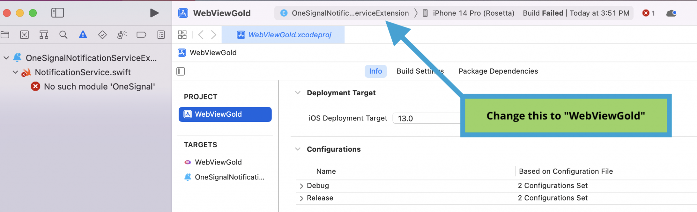
Task: Click the 'No such module OneSignal' error
Action: coord(99,86)
